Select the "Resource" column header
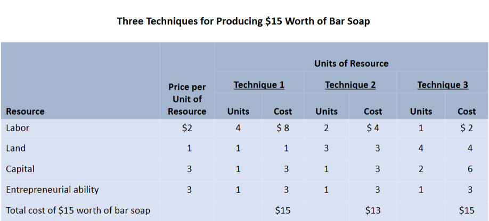This screenshot has width=489, height=221. point(25,112)
